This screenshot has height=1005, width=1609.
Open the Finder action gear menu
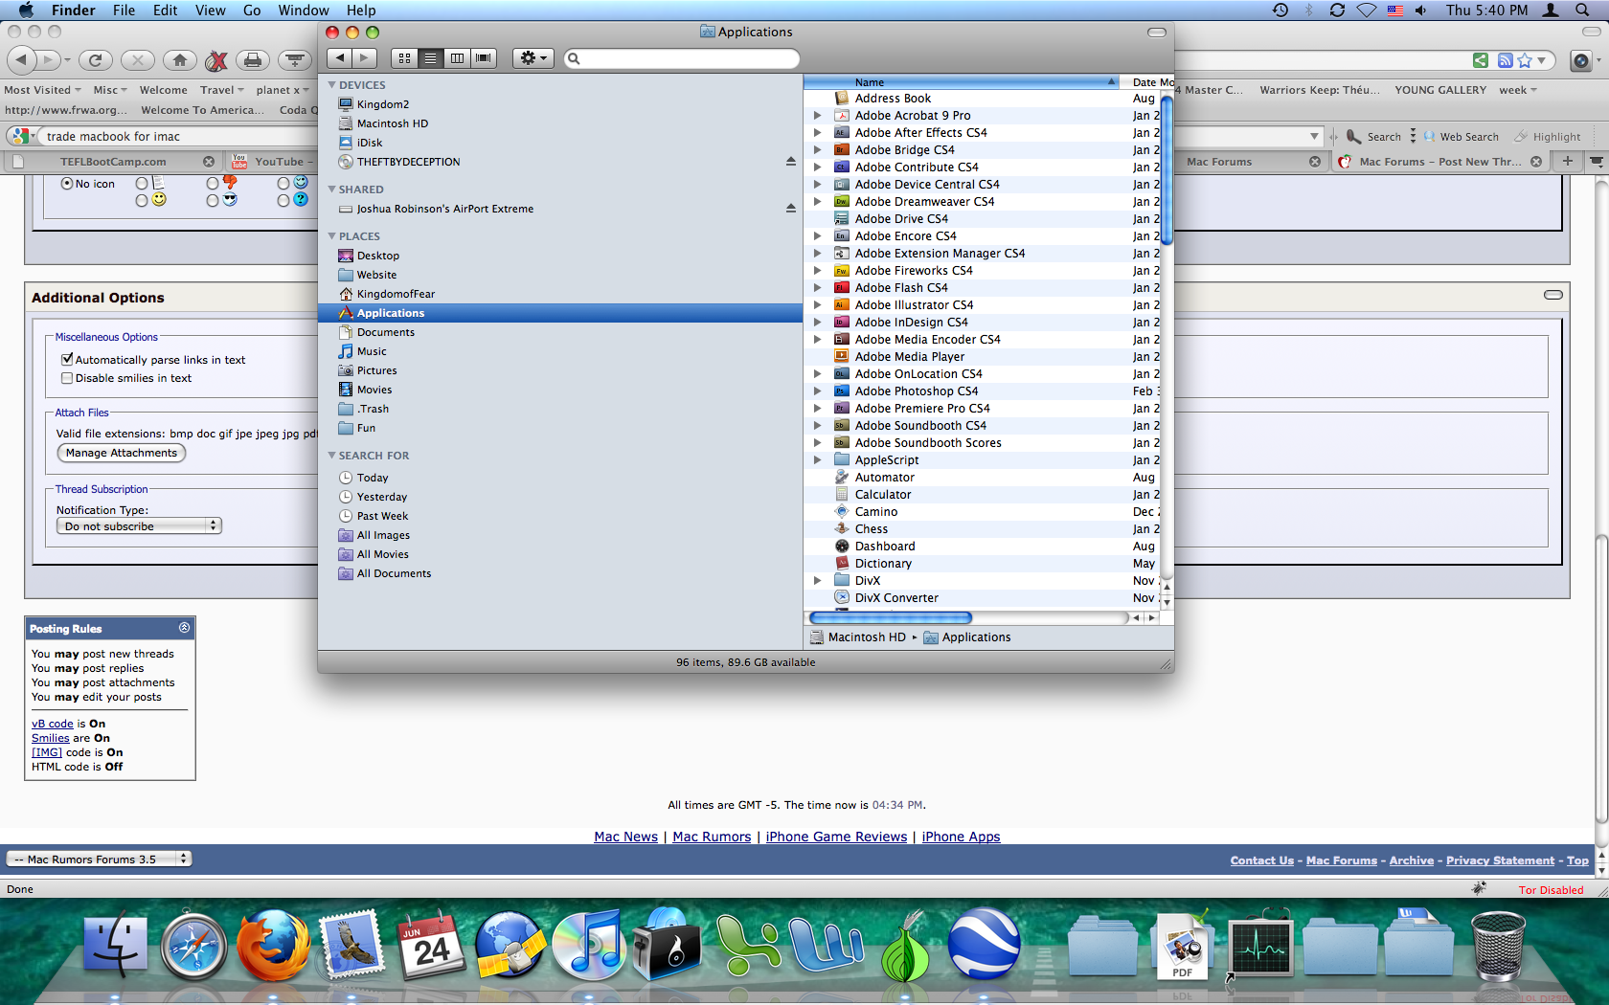(x=533, y=58)
